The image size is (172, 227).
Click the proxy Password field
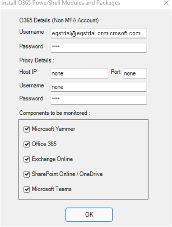[x=98, y=100]
